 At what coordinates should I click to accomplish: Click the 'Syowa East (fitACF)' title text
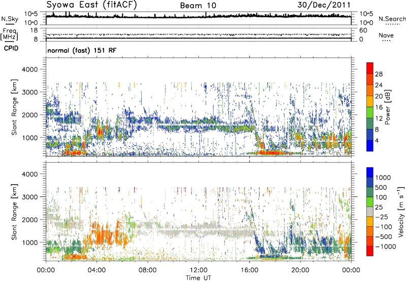click(92, 5)
